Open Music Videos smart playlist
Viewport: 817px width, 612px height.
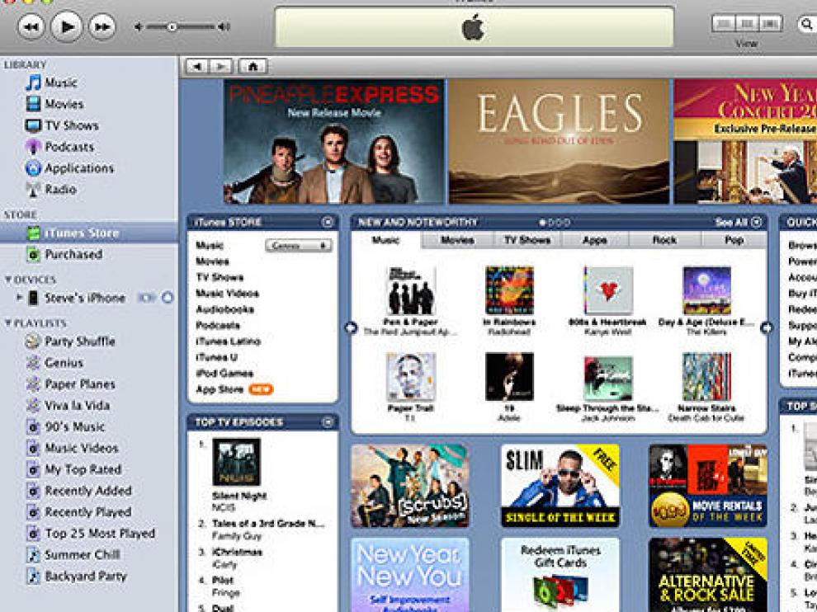pyautogui.click(x=72, y=448)
